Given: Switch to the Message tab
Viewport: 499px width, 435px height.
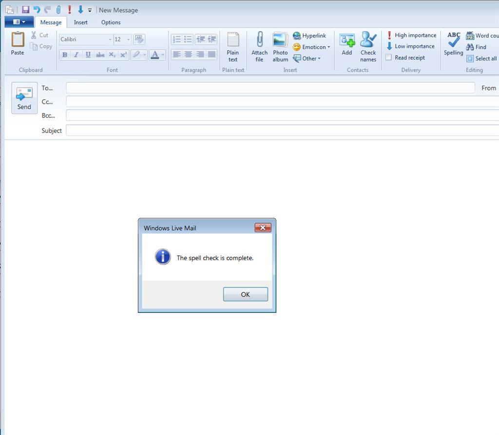Looking at the screenshot, I should point(51,22).
